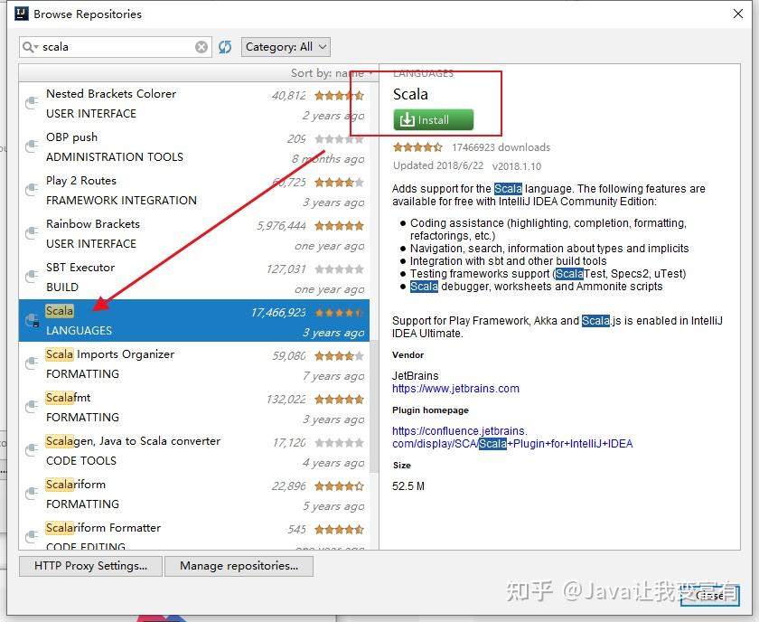Click version v2018.1.10 text
This screenshot has height=622, width=759.
point(517,166)
